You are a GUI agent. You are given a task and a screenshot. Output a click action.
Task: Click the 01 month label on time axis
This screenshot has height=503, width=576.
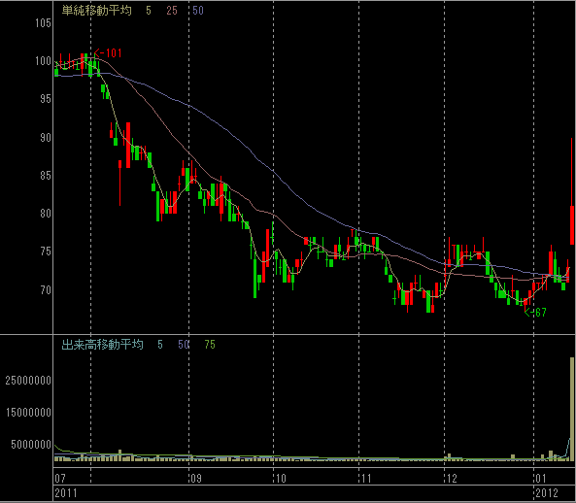coord(541,479)
